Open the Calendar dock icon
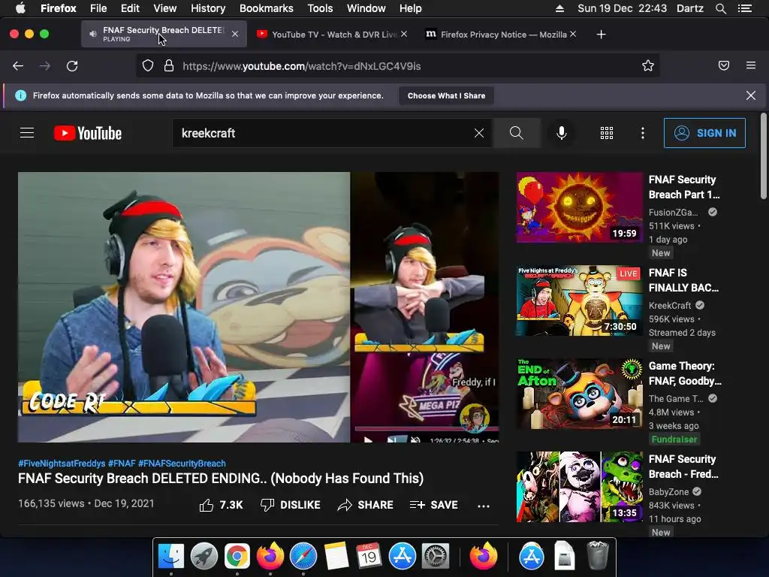This screenshot has width=769, height=577. pos(369,556)
